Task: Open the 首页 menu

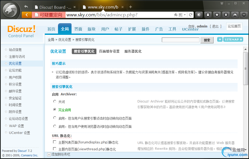Action: (x=51, y=29)
